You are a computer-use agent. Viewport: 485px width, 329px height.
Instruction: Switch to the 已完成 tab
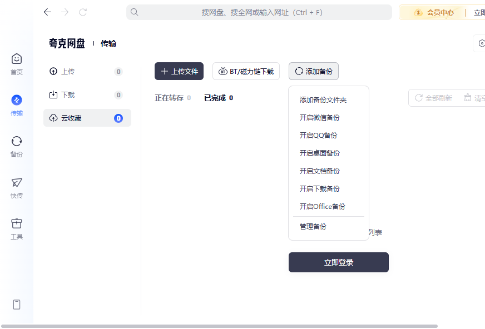pyautogui.click(x=219, y=98)
